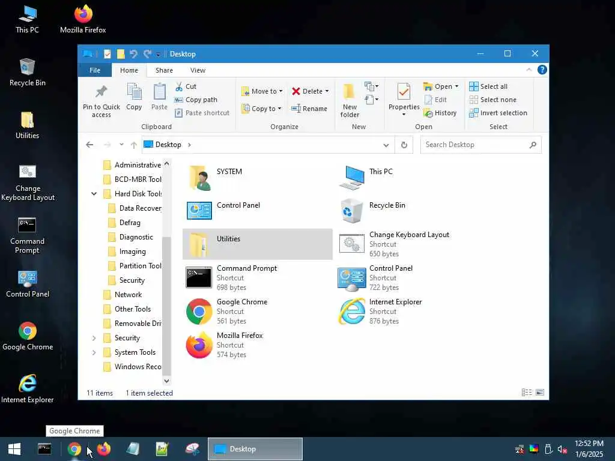Click Invert selection in ribbon
This screenshot has height=461, width=615.
(x=498, y=113)
